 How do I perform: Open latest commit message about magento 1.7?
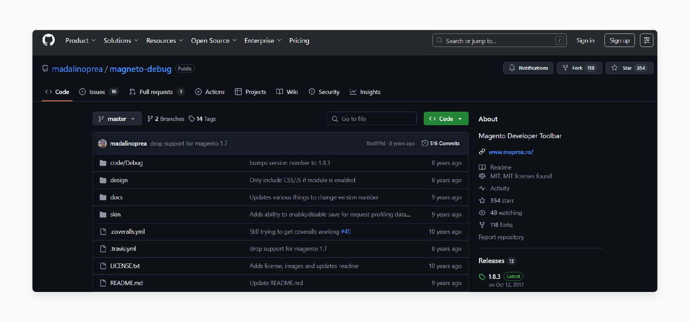point(189,143)
